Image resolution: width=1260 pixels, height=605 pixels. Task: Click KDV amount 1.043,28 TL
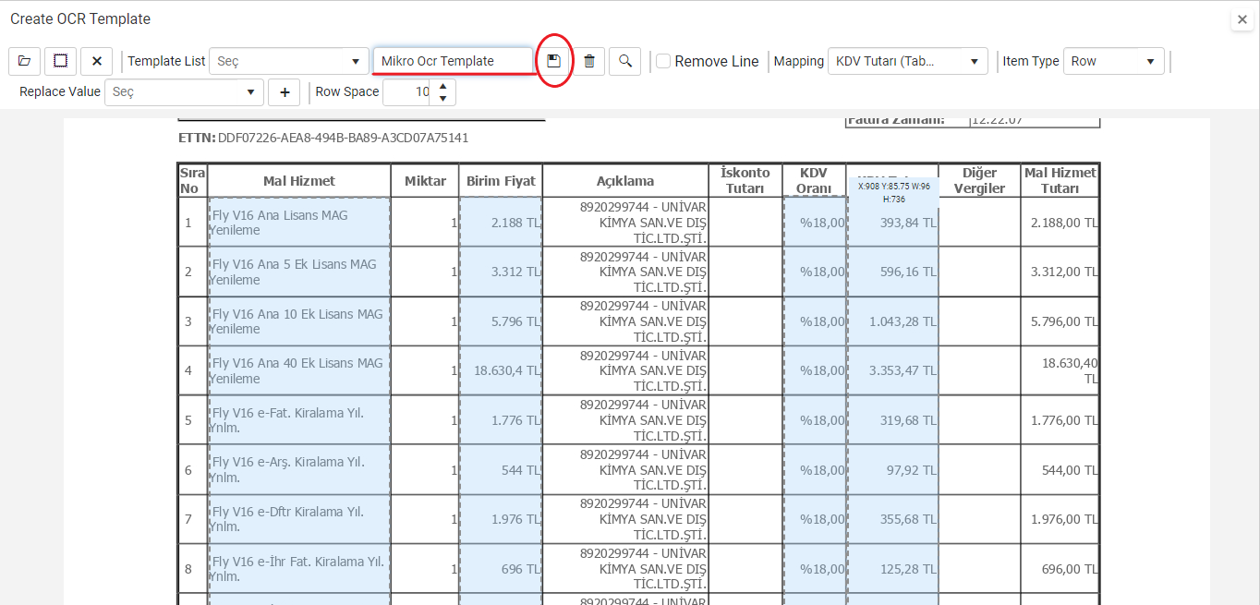[903, 321]
